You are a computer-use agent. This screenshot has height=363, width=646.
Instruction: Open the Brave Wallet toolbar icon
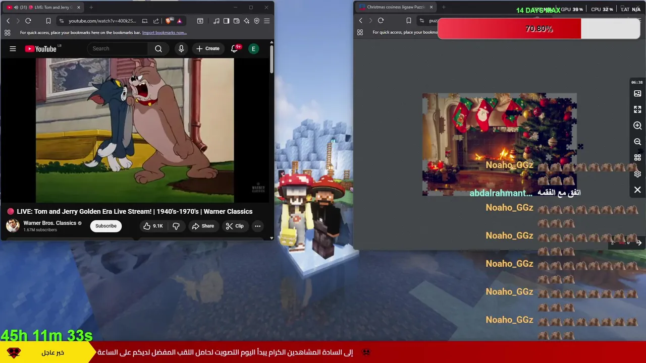tap(236, 21)
